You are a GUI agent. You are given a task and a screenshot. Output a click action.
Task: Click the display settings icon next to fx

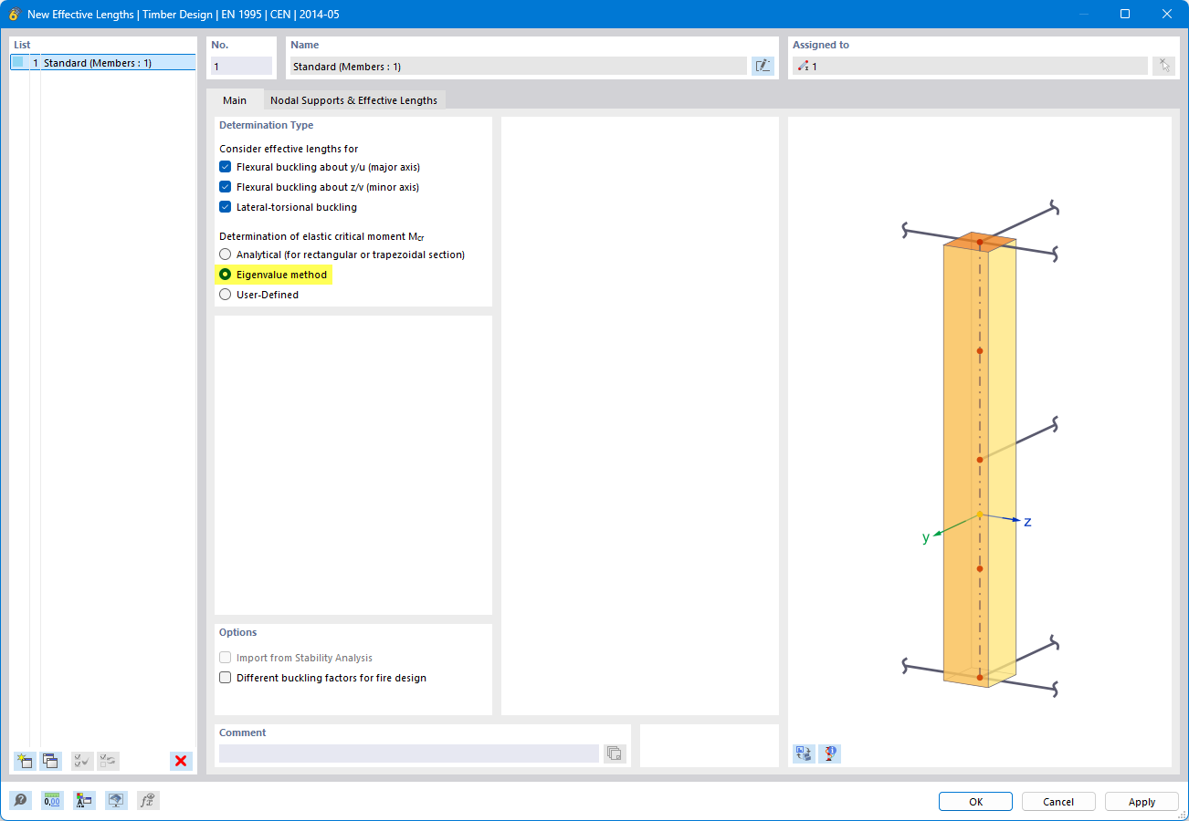pos(116,801)
